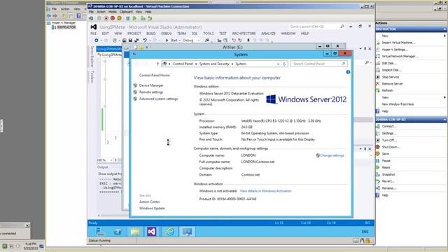
Task: Open address bar history dropdown in System window
Action: click(x=279, y=64)
